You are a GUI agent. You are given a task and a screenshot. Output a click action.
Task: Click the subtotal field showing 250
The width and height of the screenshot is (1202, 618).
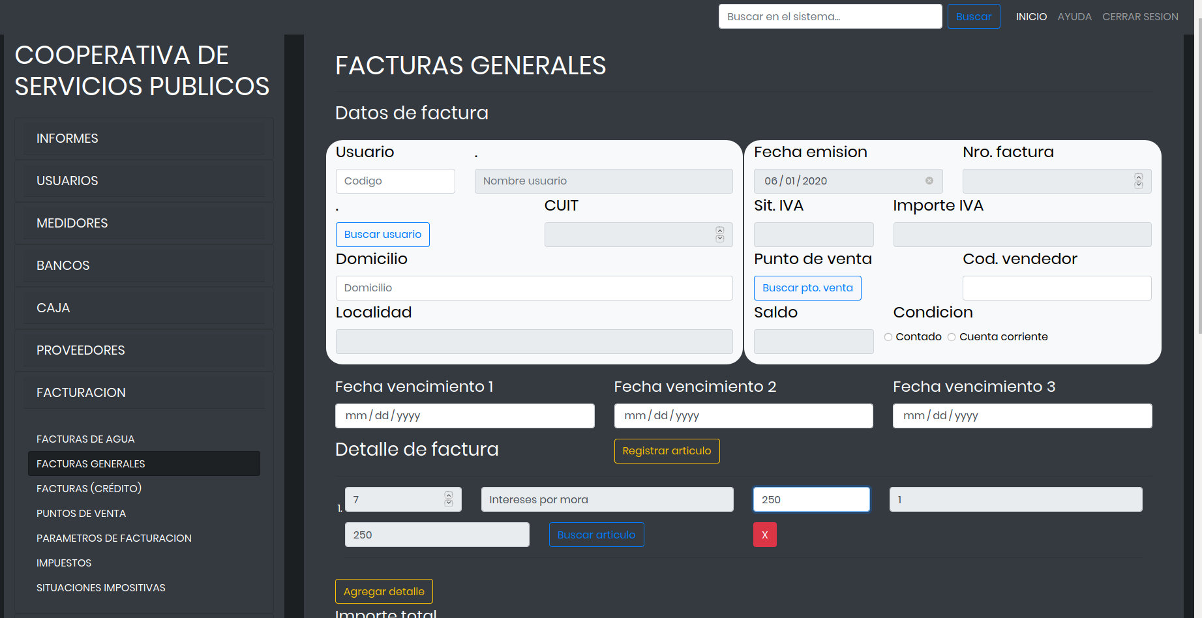click(x=437, y=535)
